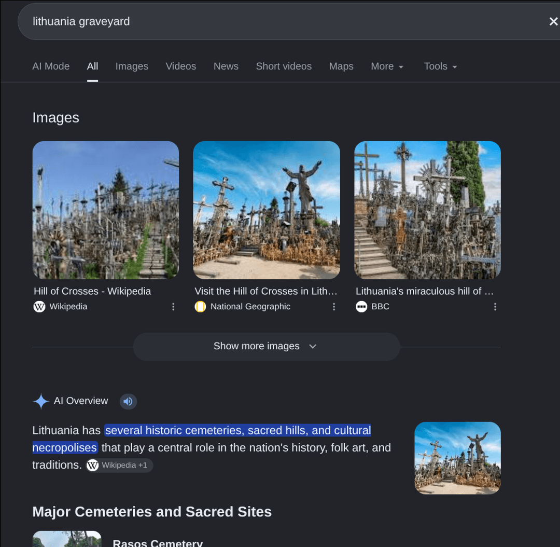Select the All results tab
Viewport: 560px width, 547px height.
(x=92, y=66)
